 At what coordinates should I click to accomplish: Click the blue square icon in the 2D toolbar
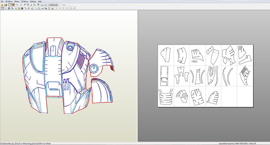coord(9,8)
